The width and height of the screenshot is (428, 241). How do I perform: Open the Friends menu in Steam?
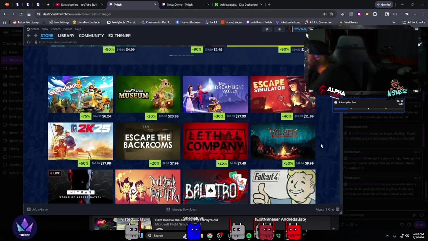(x=56, y=29)
